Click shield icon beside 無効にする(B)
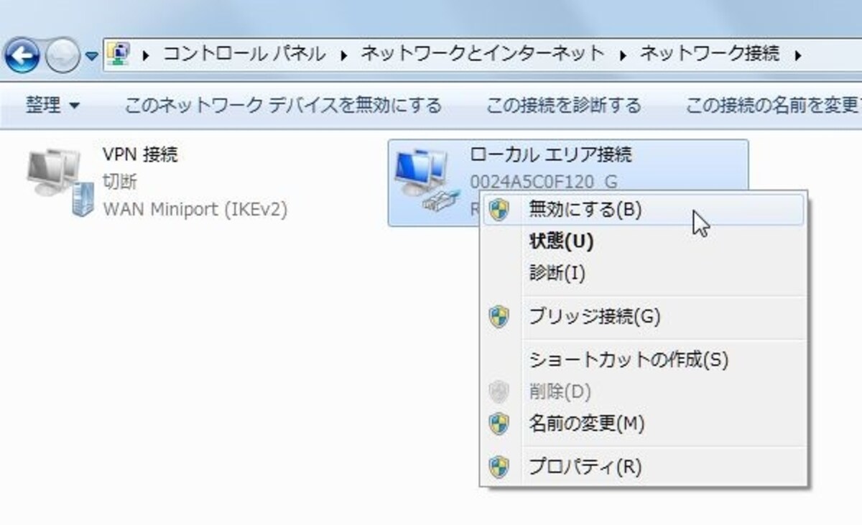This screenshot has height=525, width=862. click(x=499, y=210)
